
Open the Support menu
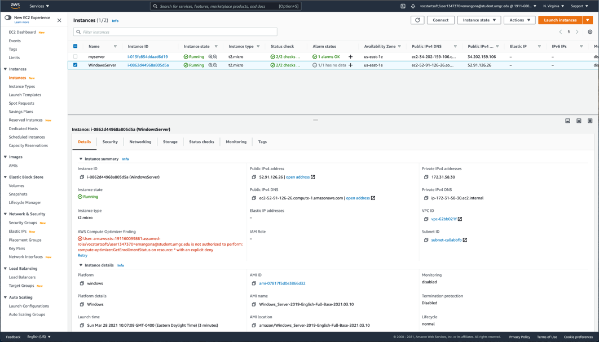[579, 6]
